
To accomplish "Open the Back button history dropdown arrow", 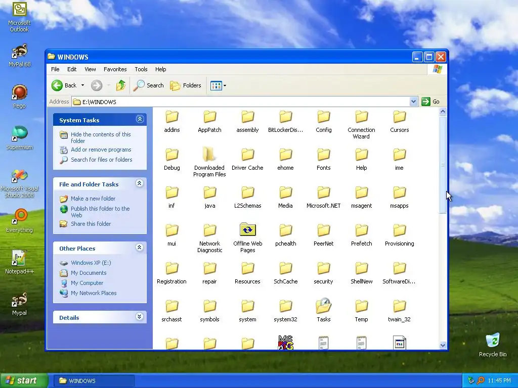I will [82, 85].
